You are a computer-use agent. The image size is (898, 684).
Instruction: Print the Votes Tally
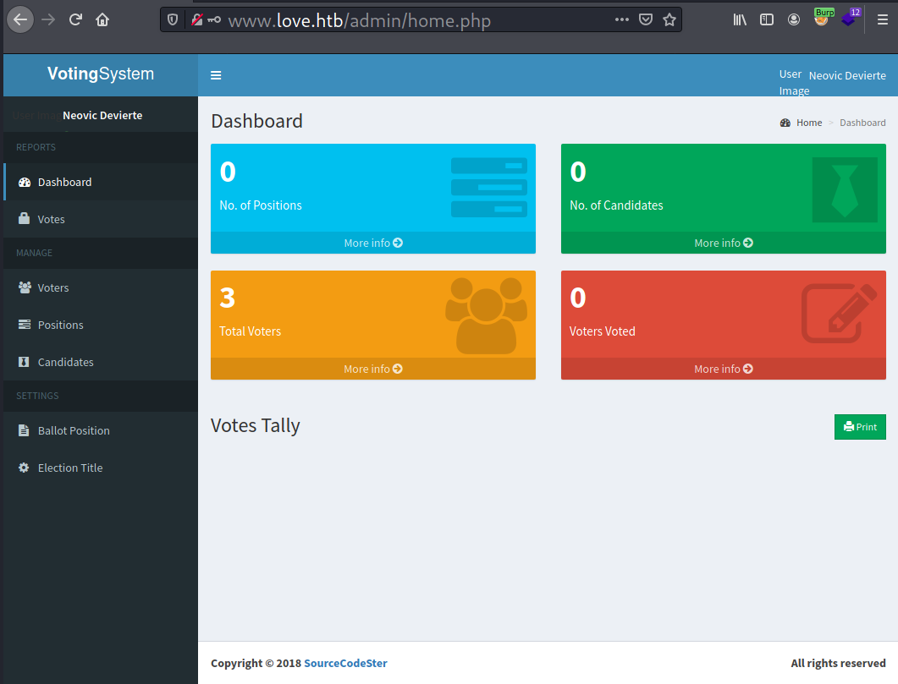pos(860,427)
